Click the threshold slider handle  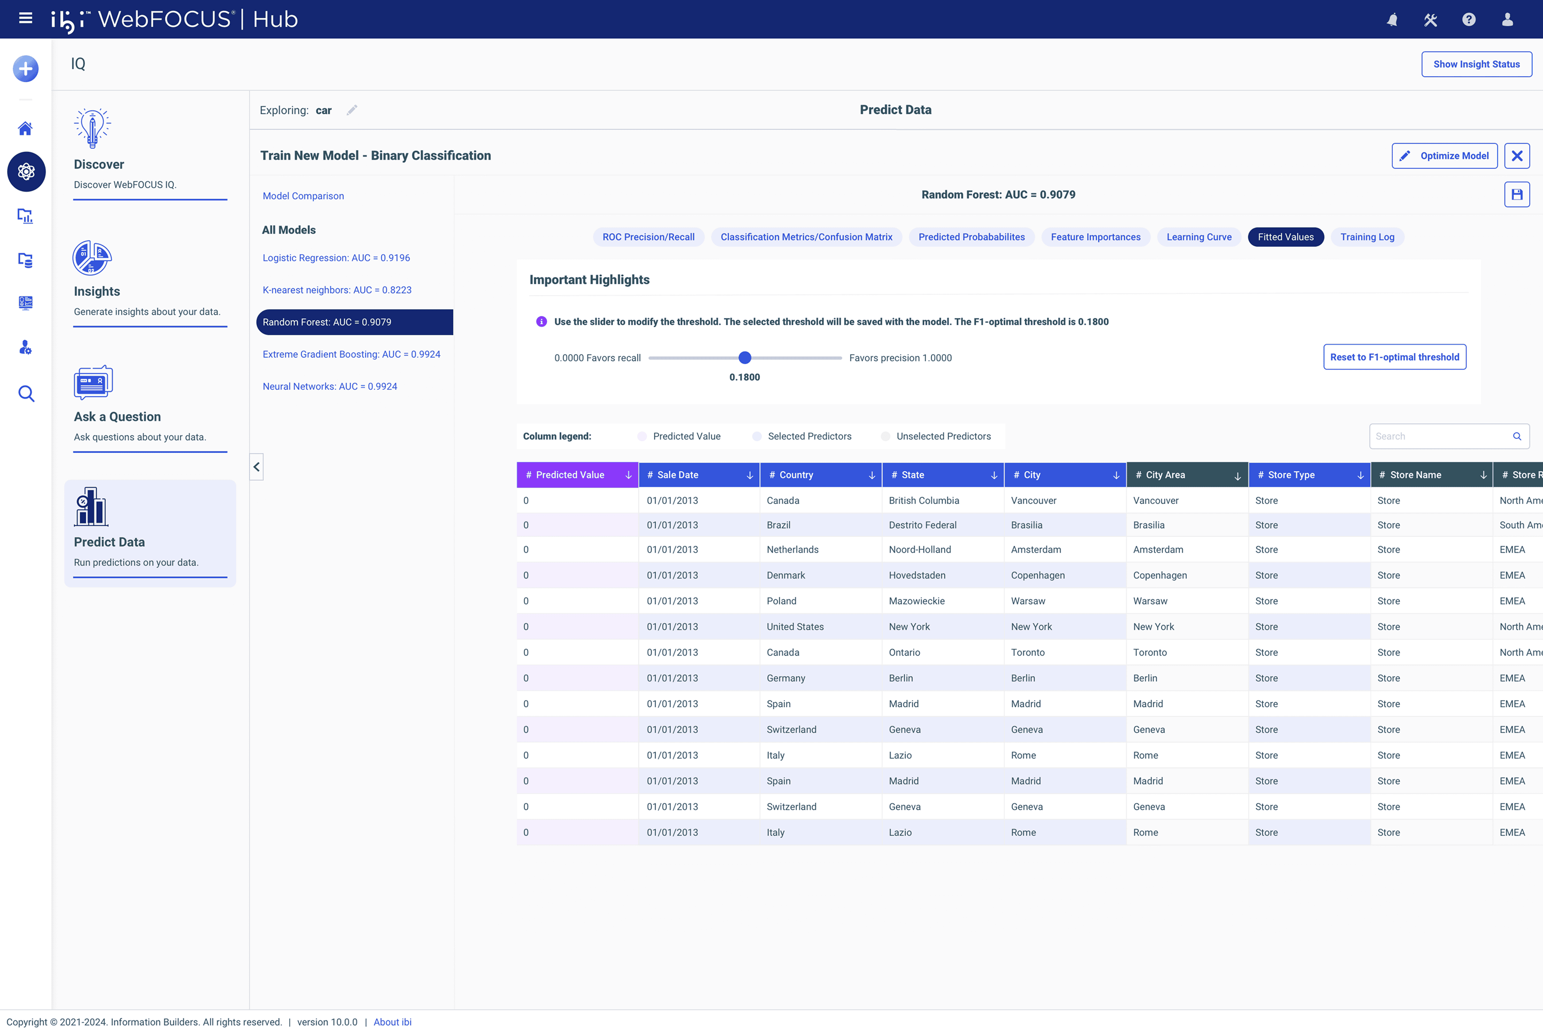point(744,358)
